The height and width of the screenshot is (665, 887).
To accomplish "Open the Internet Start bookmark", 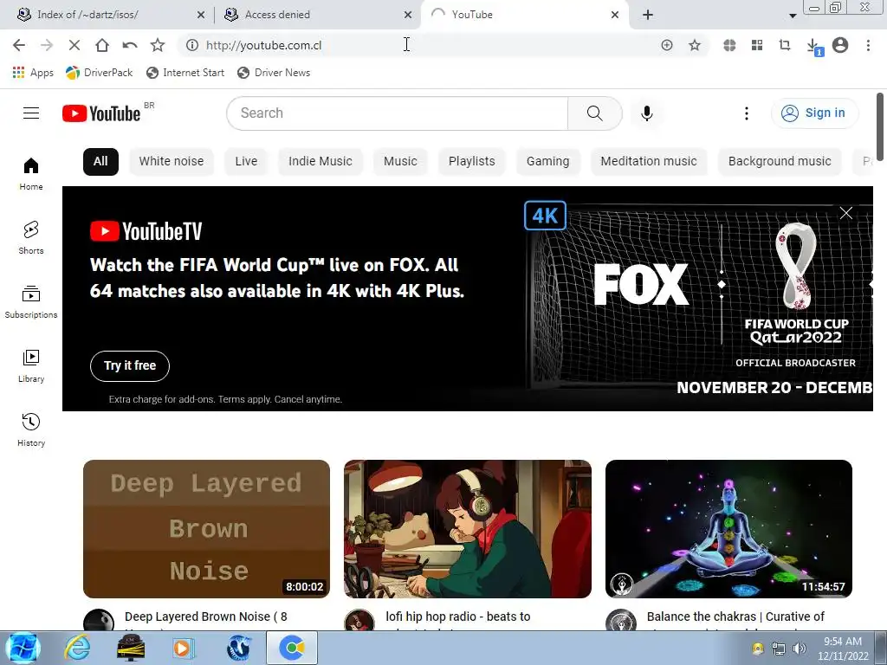I will 185,73.
